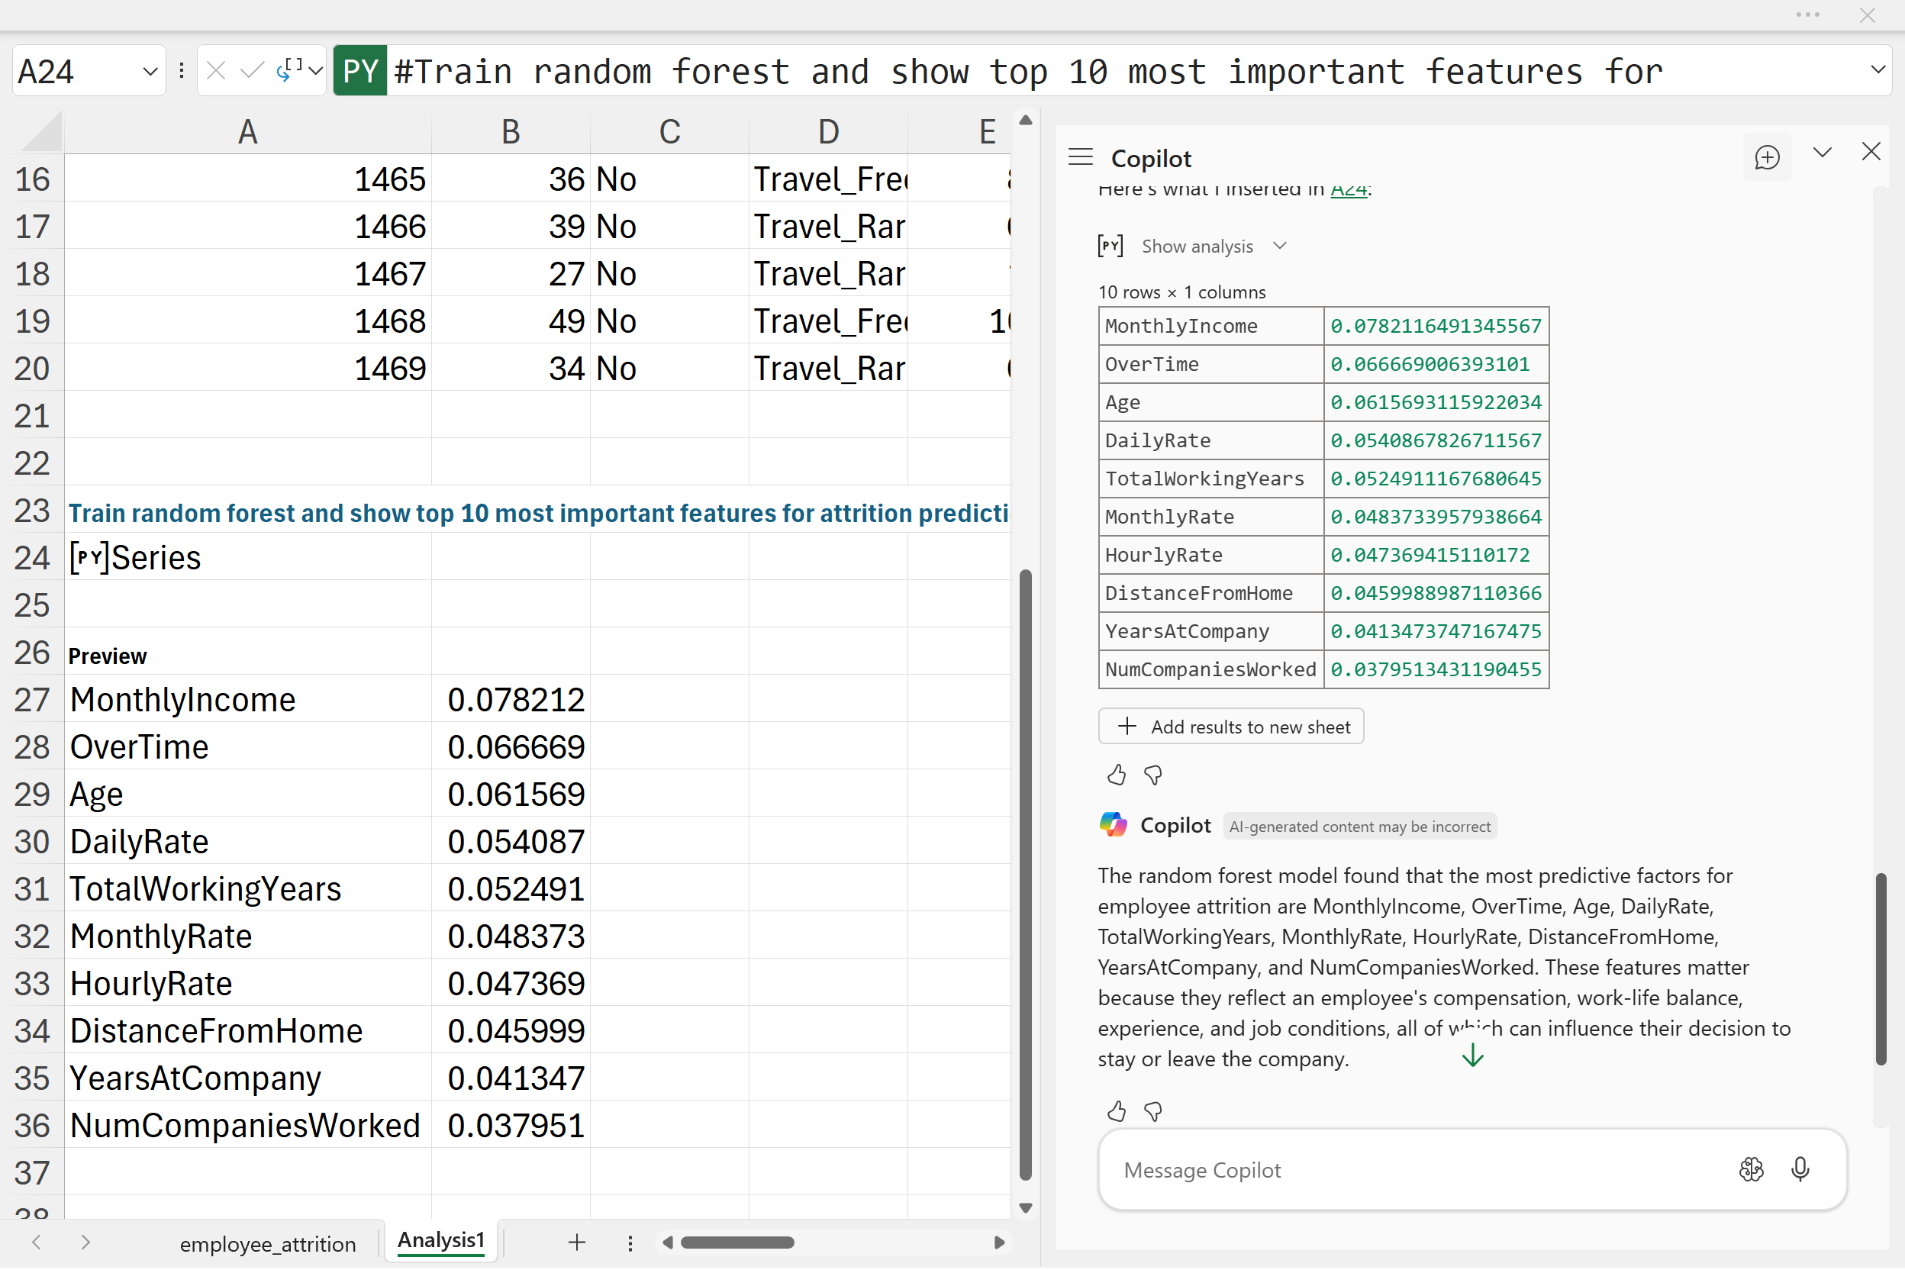Click the Copilot hamburger menu icon
The width and height of the screenshot is (1905, 1270).
tap(1081, 157)
